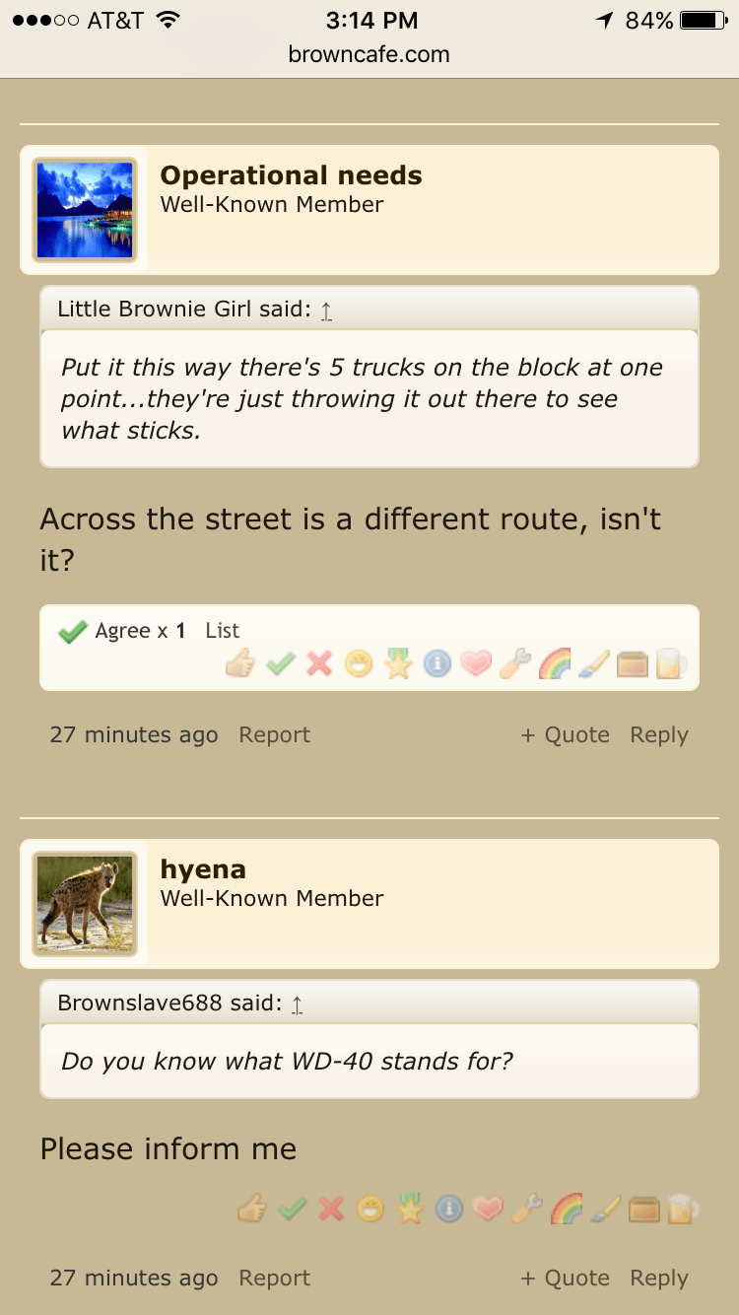Open Operational needs avatar thumbnail

pyautogui.click(x=85, y=210)
